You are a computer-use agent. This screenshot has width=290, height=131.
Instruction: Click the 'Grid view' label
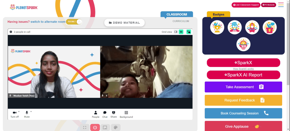click(x=167, y=32)
